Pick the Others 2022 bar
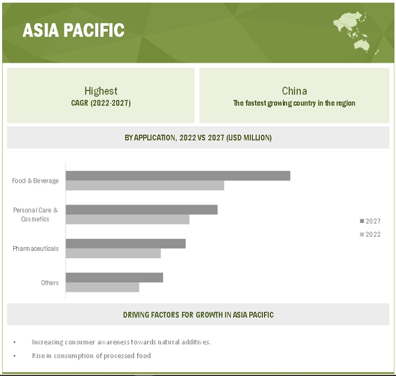The height and width of the screenshot is (376, 396). click(x=102, y=287)
